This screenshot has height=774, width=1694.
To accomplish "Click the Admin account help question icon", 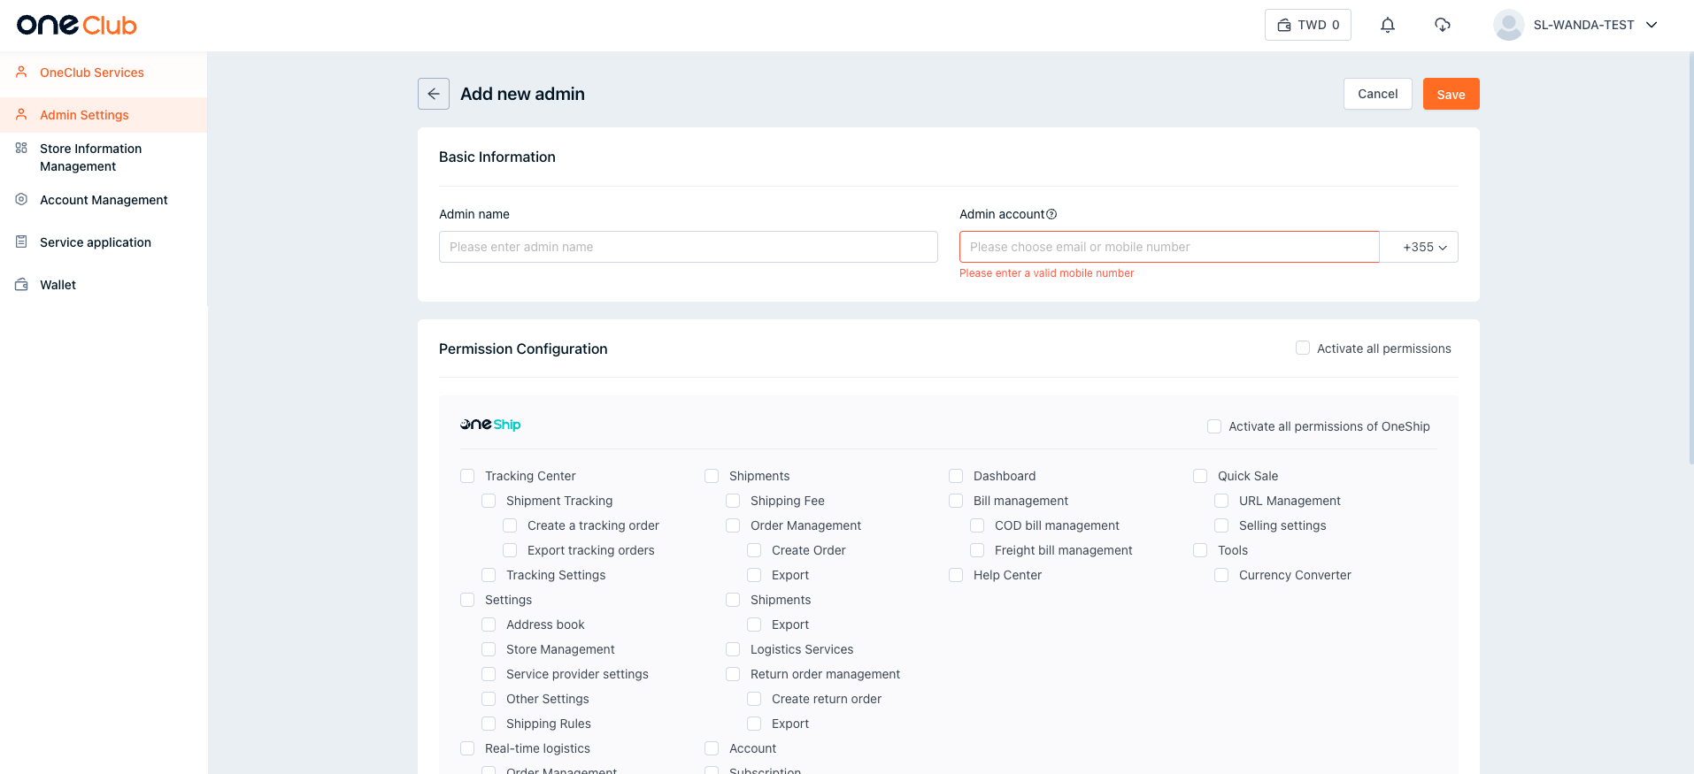I will coord(1051,214).
